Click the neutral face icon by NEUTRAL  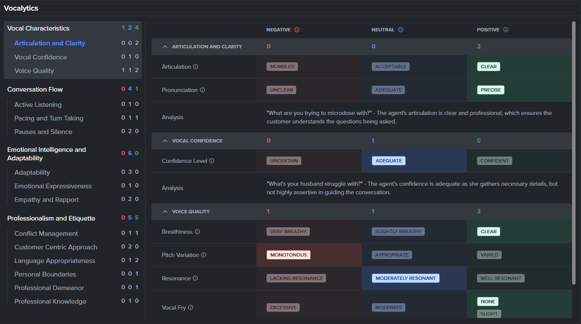tap(401, 30)
